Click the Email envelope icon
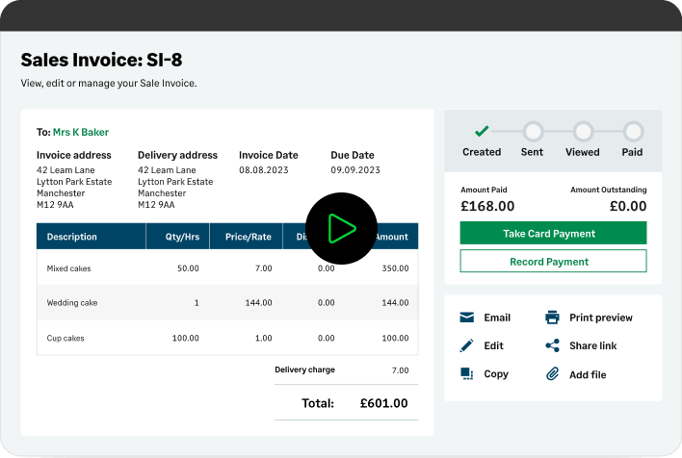Viewport: 682px width, 458px height. [x=467, y=318]
